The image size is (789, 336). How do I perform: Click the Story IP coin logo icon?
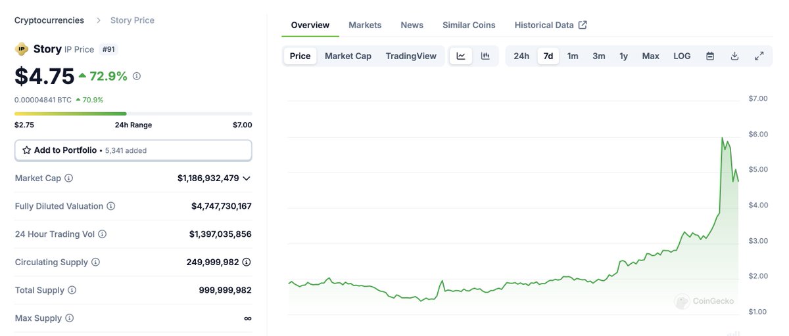tap(22, 49)
